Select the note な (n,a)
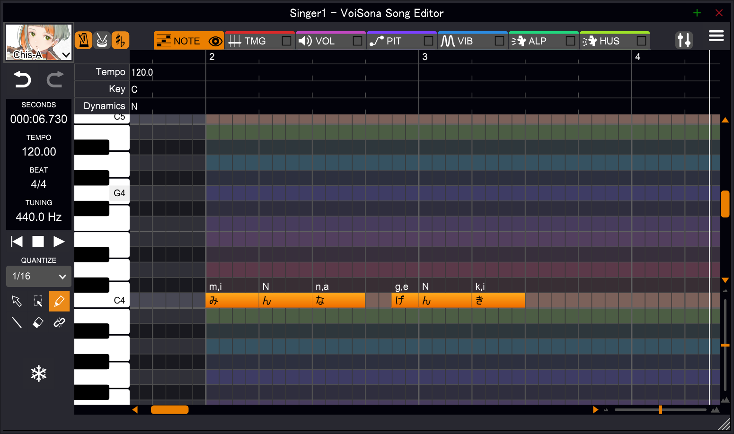The width and height of the screenshot is (734, 434). 338,301
